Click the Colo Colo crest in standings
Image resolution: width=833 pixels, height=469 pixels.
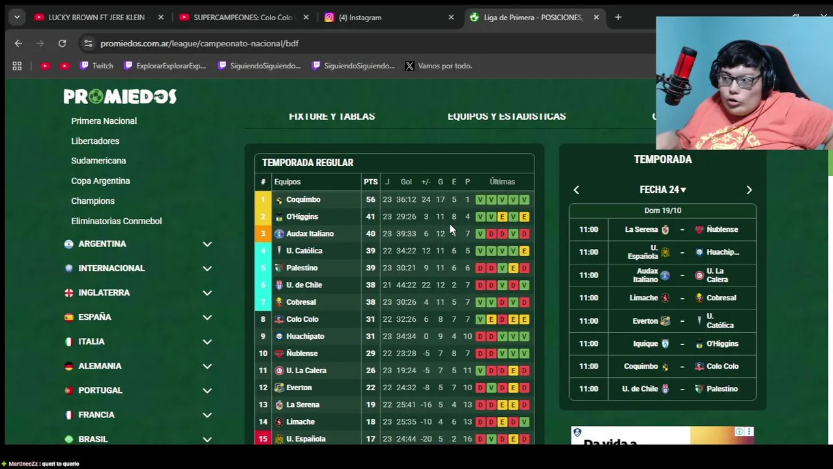[279, 319]
